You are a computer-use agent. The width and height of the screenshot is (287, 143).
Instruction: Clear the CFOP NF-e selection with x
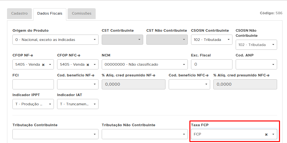click(43, 65)
